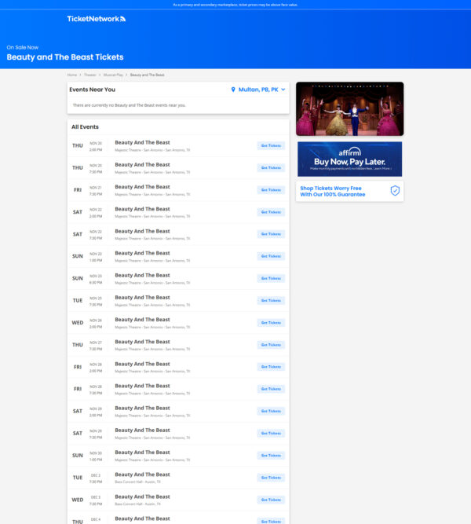471x524 pixels.
Task: Open event title for FRI Nov 21 7:30 PM
Action: [x=142, y=187]
